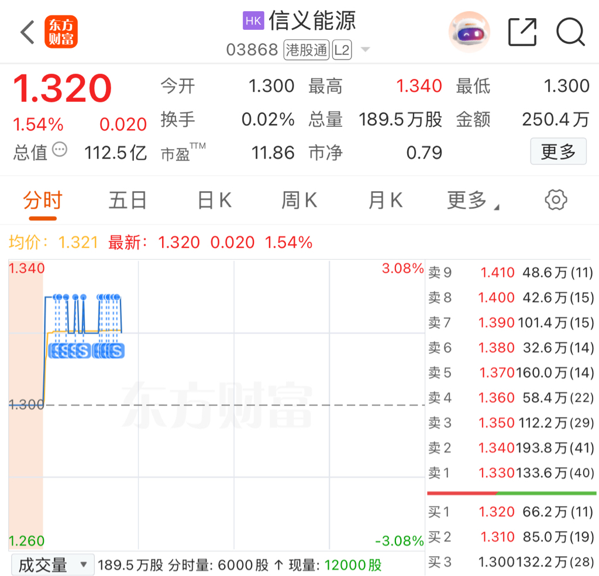Image resolution: width=599 pixels, height=576 pixels.
Task: Switch to the 月K tab
Action: pyautogui.click(x=385, y=201)
